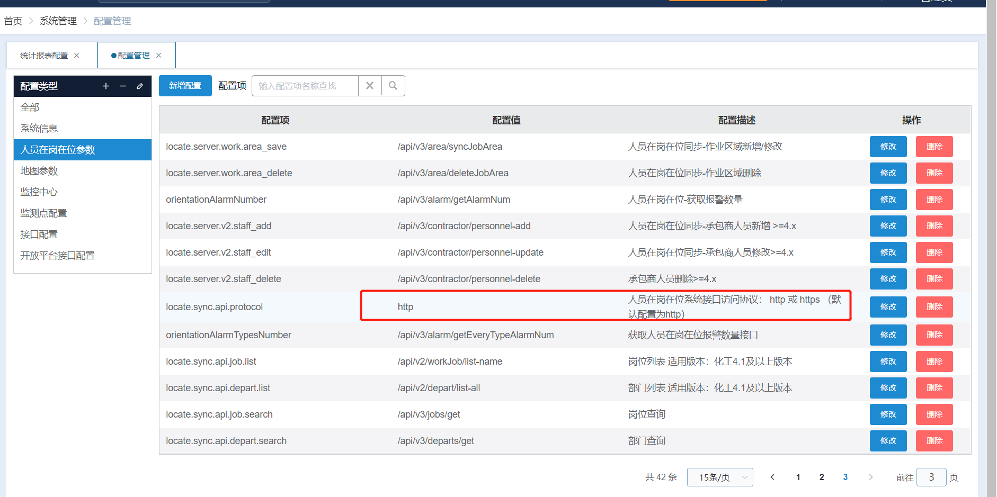Click 修改 for locate.server.v2.staff_delete
This screenshot has height=497, width=997.
click(x=888, y=279)
